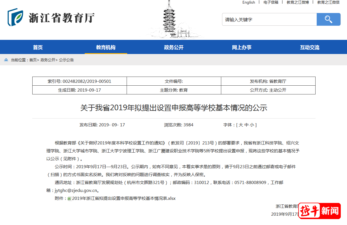Click 公示公告 in the breadcrumb
Image resolution: width=347 pixels, height=225 pixels.
[x=66, y=60]
